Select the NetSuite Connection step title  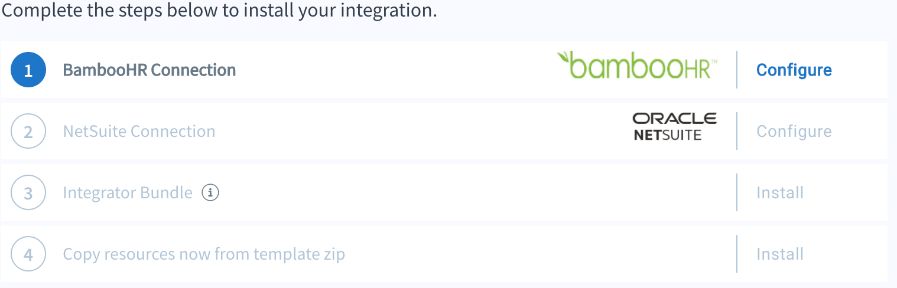(139, 131)
